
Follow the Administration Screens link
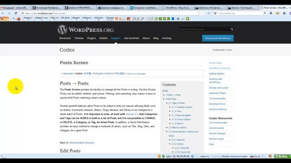(82, 143)
